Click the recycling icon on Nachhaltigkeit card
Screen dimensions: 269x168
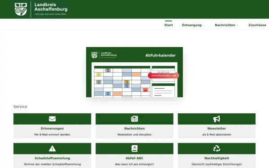217,148
